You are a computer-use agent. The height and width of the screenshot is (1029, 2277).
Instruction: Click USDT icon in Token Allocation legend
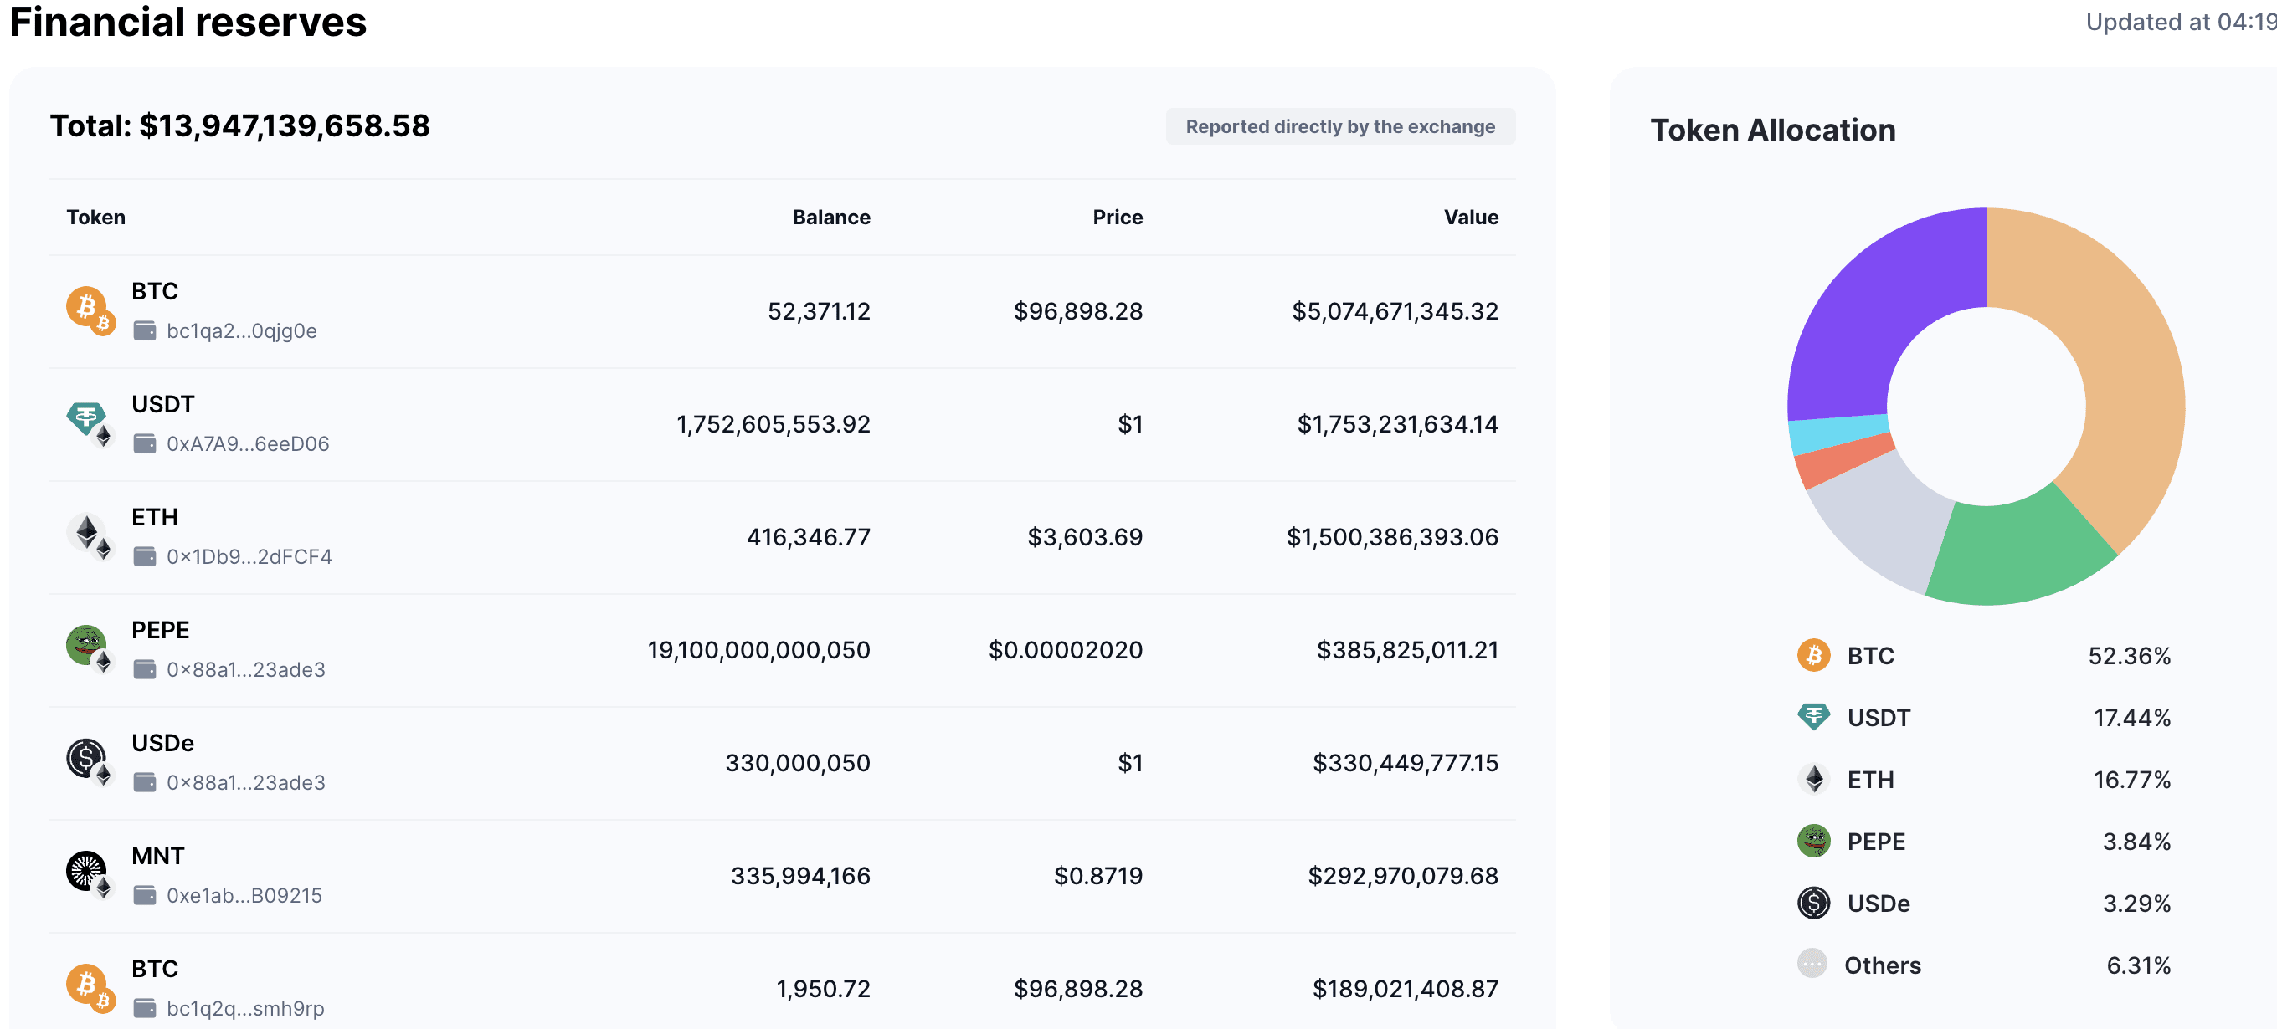(1813, 717)
